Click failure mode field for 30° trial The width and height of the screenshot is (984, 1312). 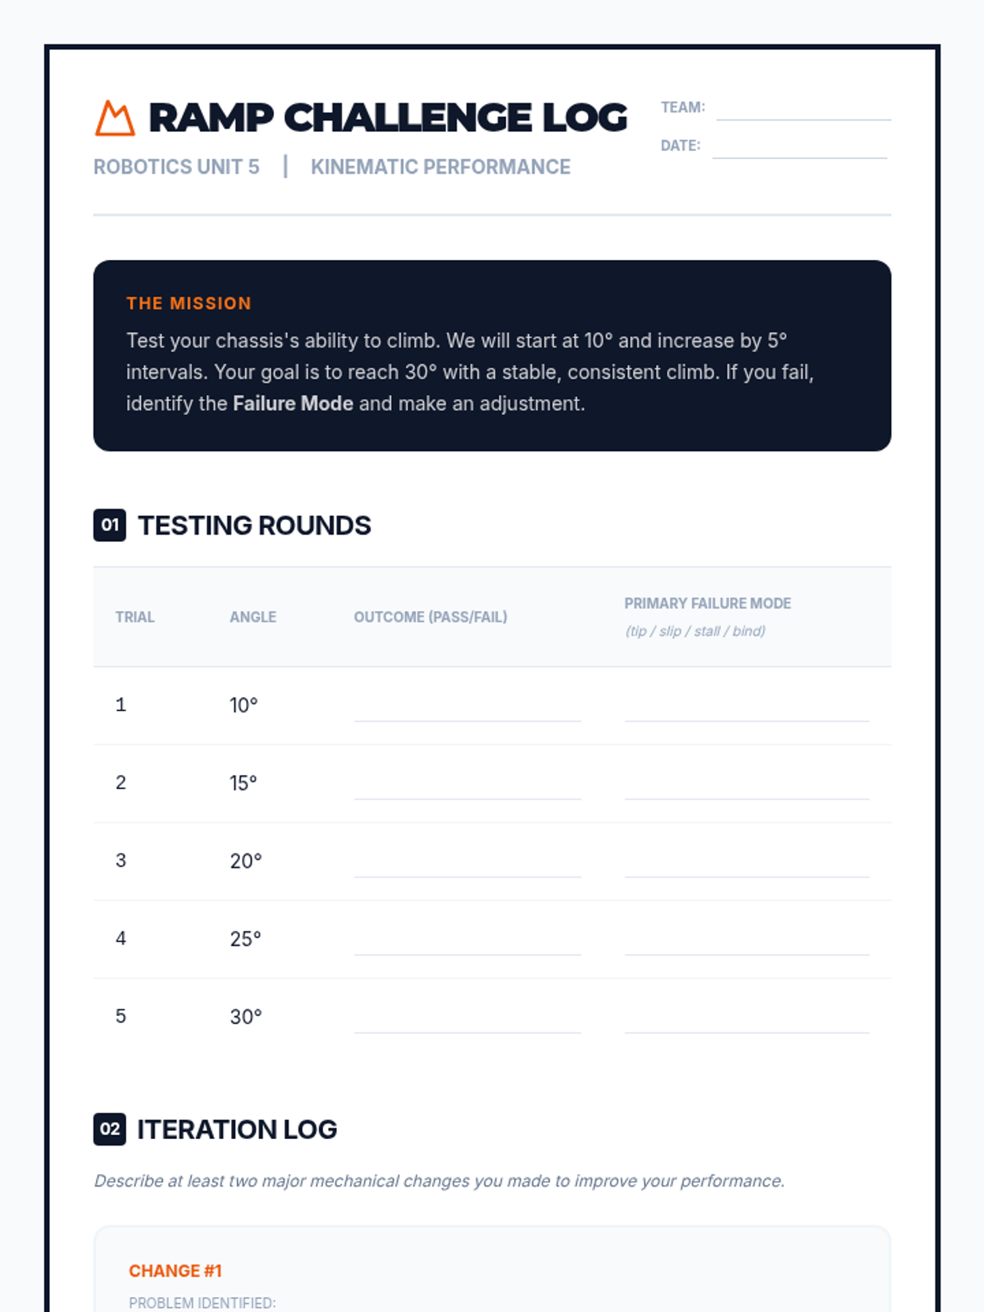click(746, 1020)
